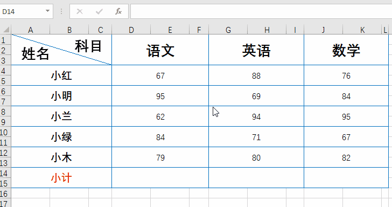This screenshot has height=207, width=392.
Task: Select row 16 header
Action: click(5, 194)
